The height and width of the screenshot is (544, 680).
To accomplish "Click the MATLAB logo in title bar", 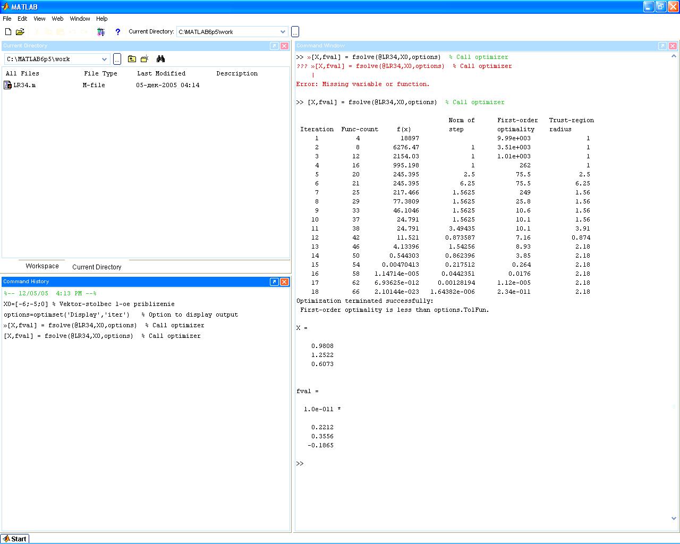I will pyautogui.click(x=5, y=7).
